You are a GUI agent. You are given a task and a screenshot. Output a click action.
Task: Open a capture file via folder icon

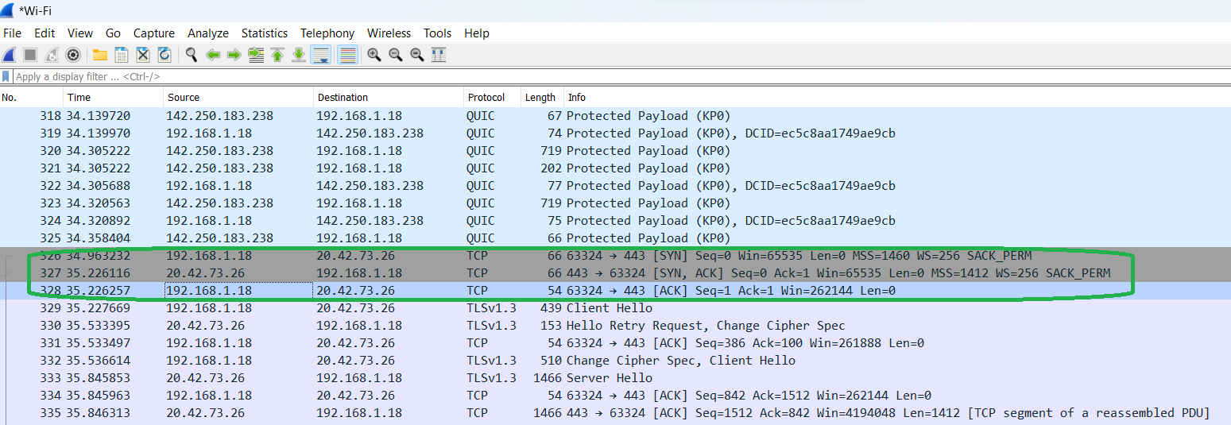tap(100, 55)
